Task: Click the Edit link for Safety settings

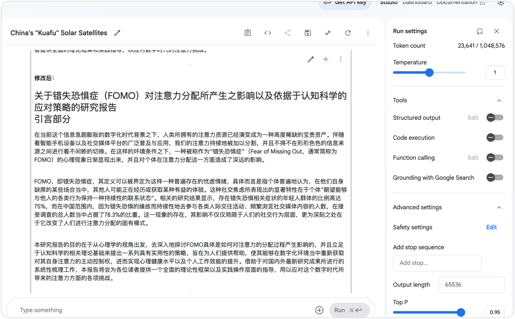Action: pyautogui.click(x=491, y=227)
